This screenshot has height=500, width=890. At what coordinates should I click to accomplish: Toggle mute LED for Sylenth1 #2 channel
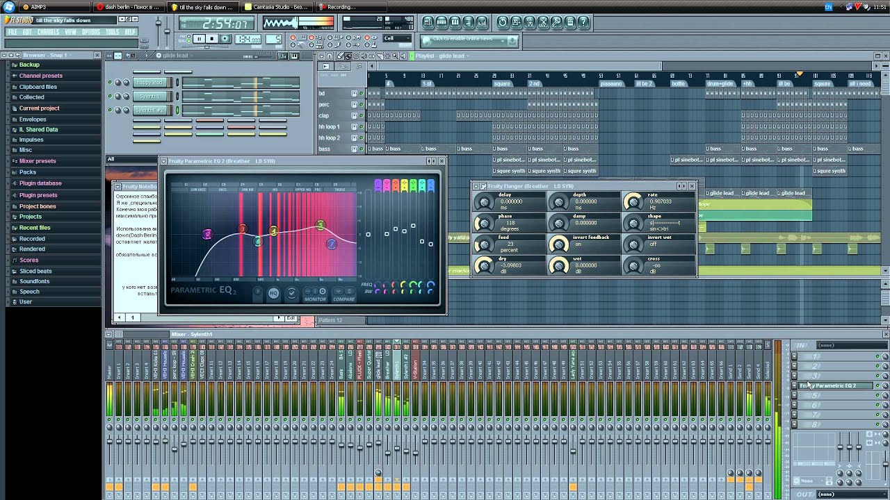[110, 110]
